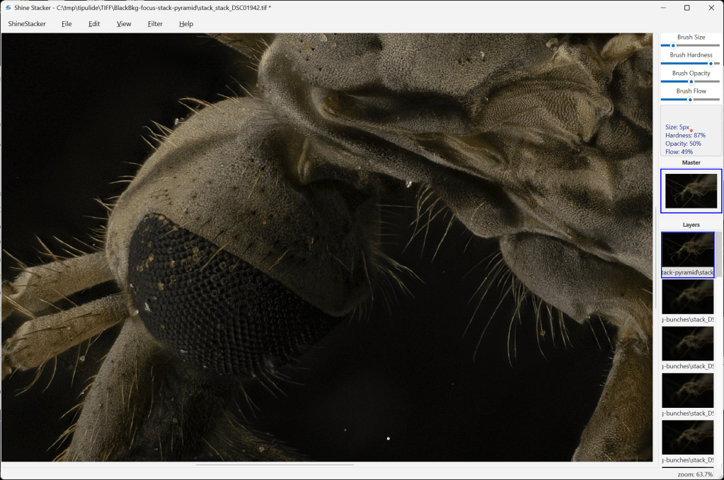Viewport: 724px width, 480px height.
Task: Select the Master image thumbnail
Action: [691, 191]
